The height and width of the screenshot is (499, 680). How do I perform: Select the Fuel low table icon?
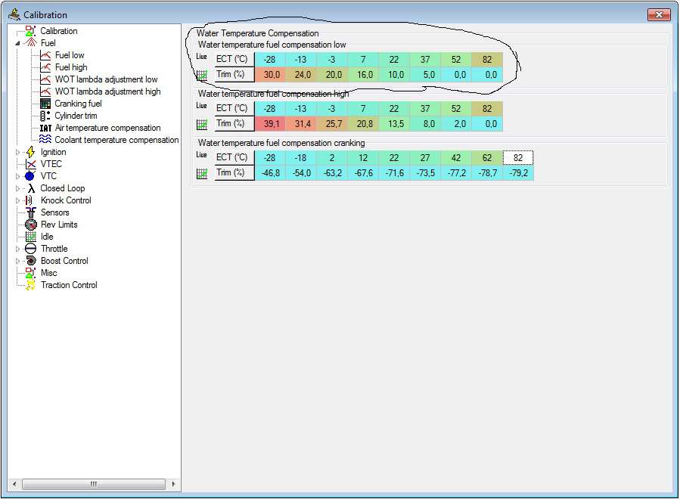point(45,55)
